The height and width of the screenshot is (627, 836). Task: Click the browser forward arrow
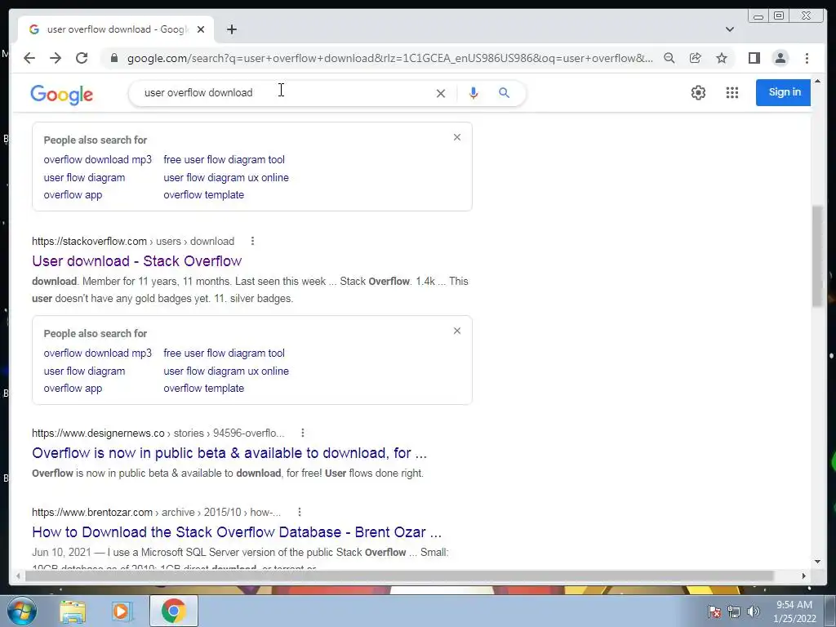coord(56,58)
